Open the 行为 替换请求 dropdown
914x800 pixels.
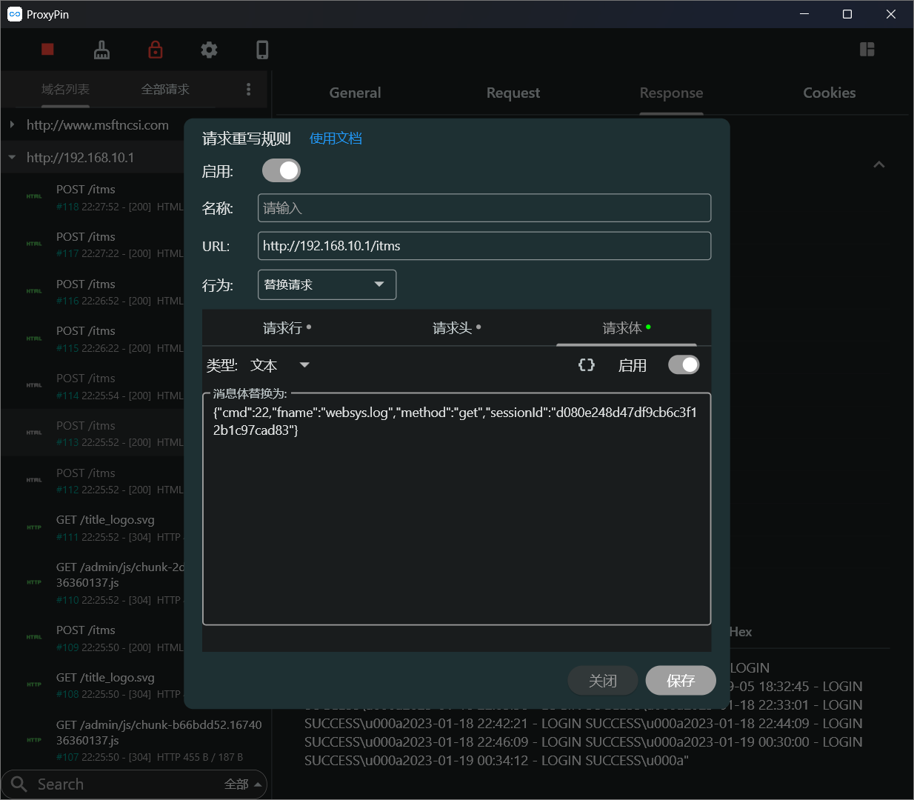327,285
